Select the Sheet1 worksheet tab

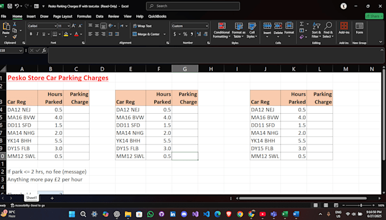coord(32,198)
